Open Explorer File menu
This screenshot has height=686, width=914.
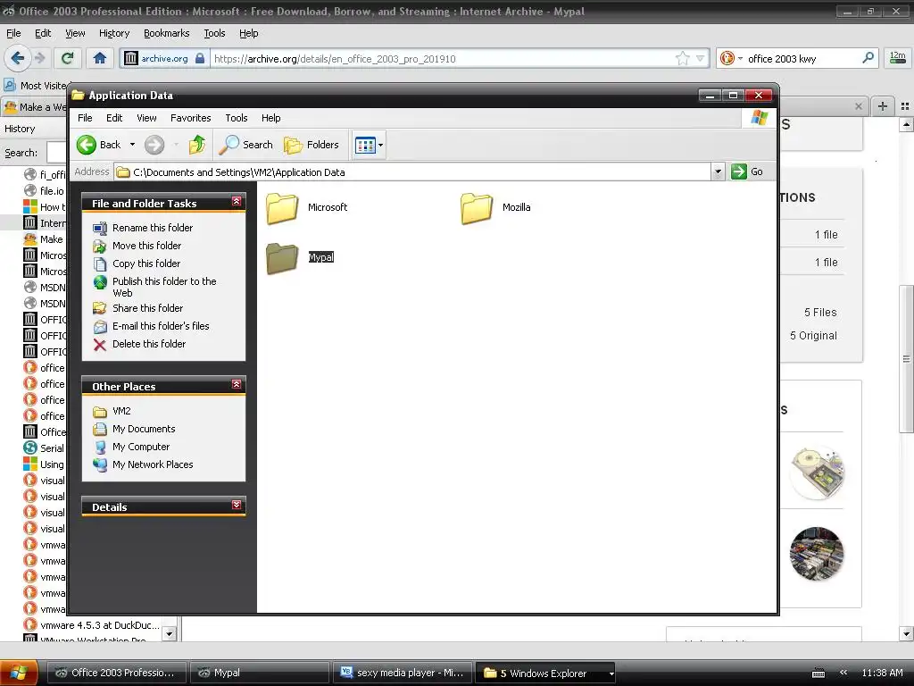pyautogui.click(x=85, y=118)
